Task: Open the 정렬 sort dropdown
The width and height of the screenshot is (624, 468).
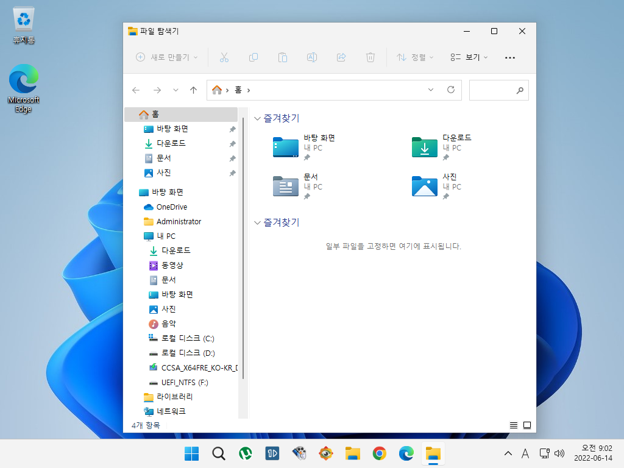Action: click(415, 57)
